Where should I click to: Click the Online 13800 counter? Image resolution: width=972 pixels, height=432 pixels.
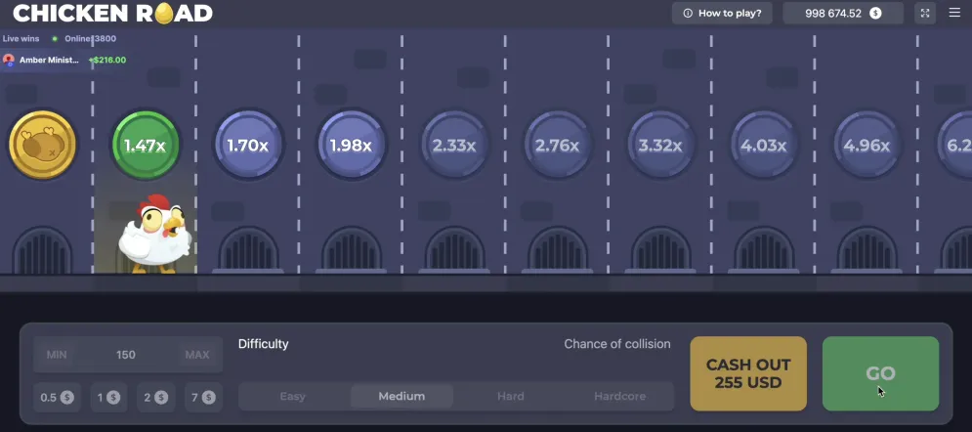91,38
